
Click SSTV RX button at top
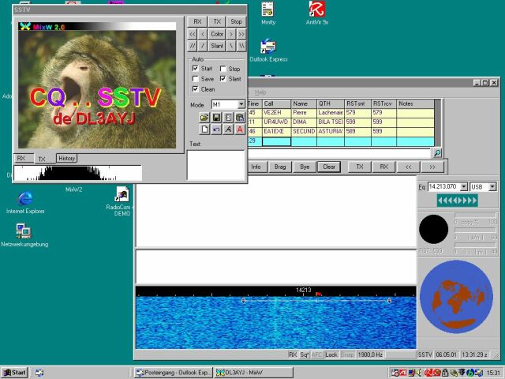coord(197,21)
